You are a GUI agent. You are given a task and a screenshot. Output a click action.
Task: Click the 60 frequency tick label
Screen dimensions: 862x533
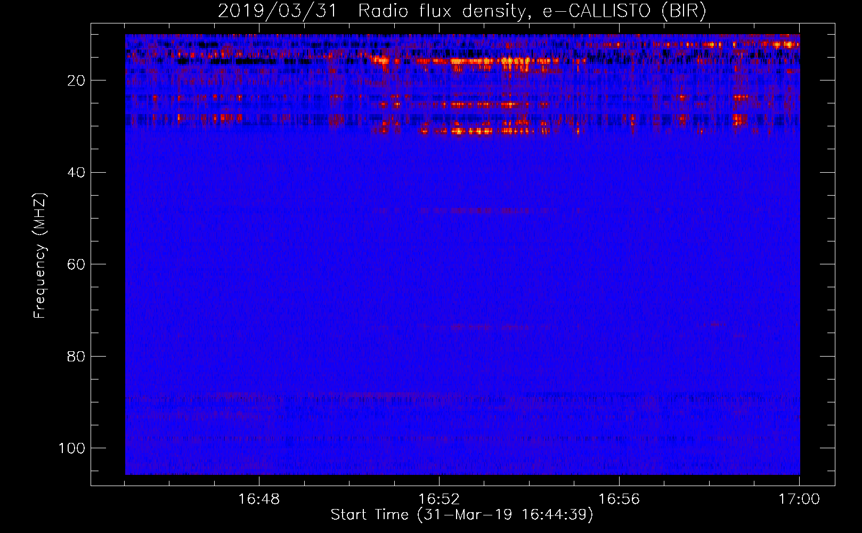(x=76, y=264)
